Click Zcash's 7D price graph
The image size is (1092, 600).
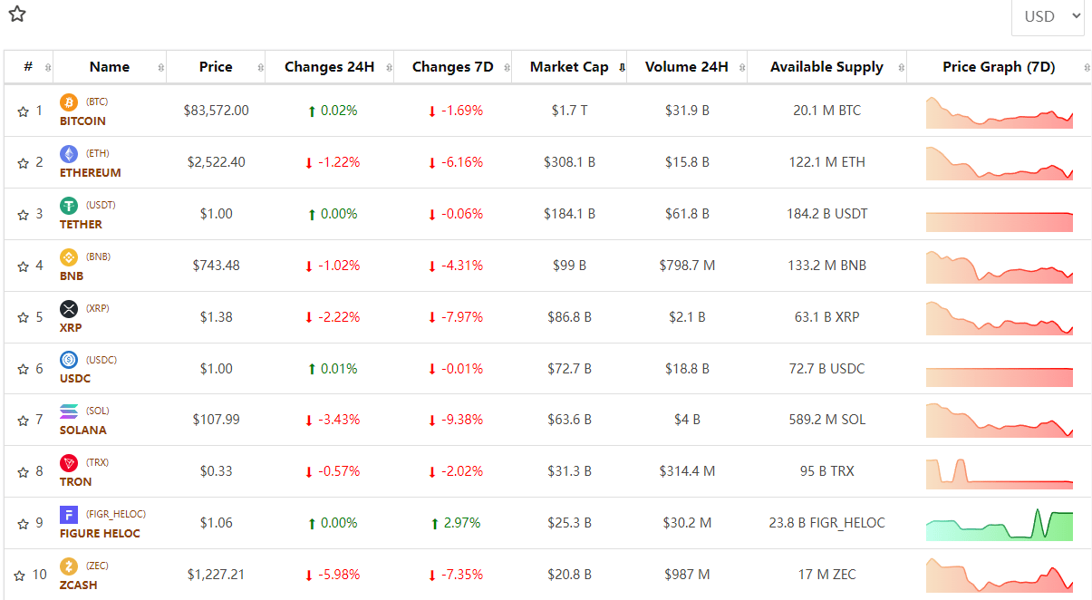click(999, 576)
